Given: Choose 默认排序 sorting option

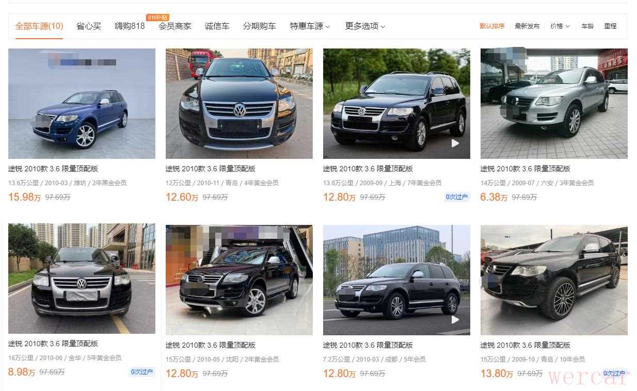Looking at the screenshot, I should tap(492, 26).
